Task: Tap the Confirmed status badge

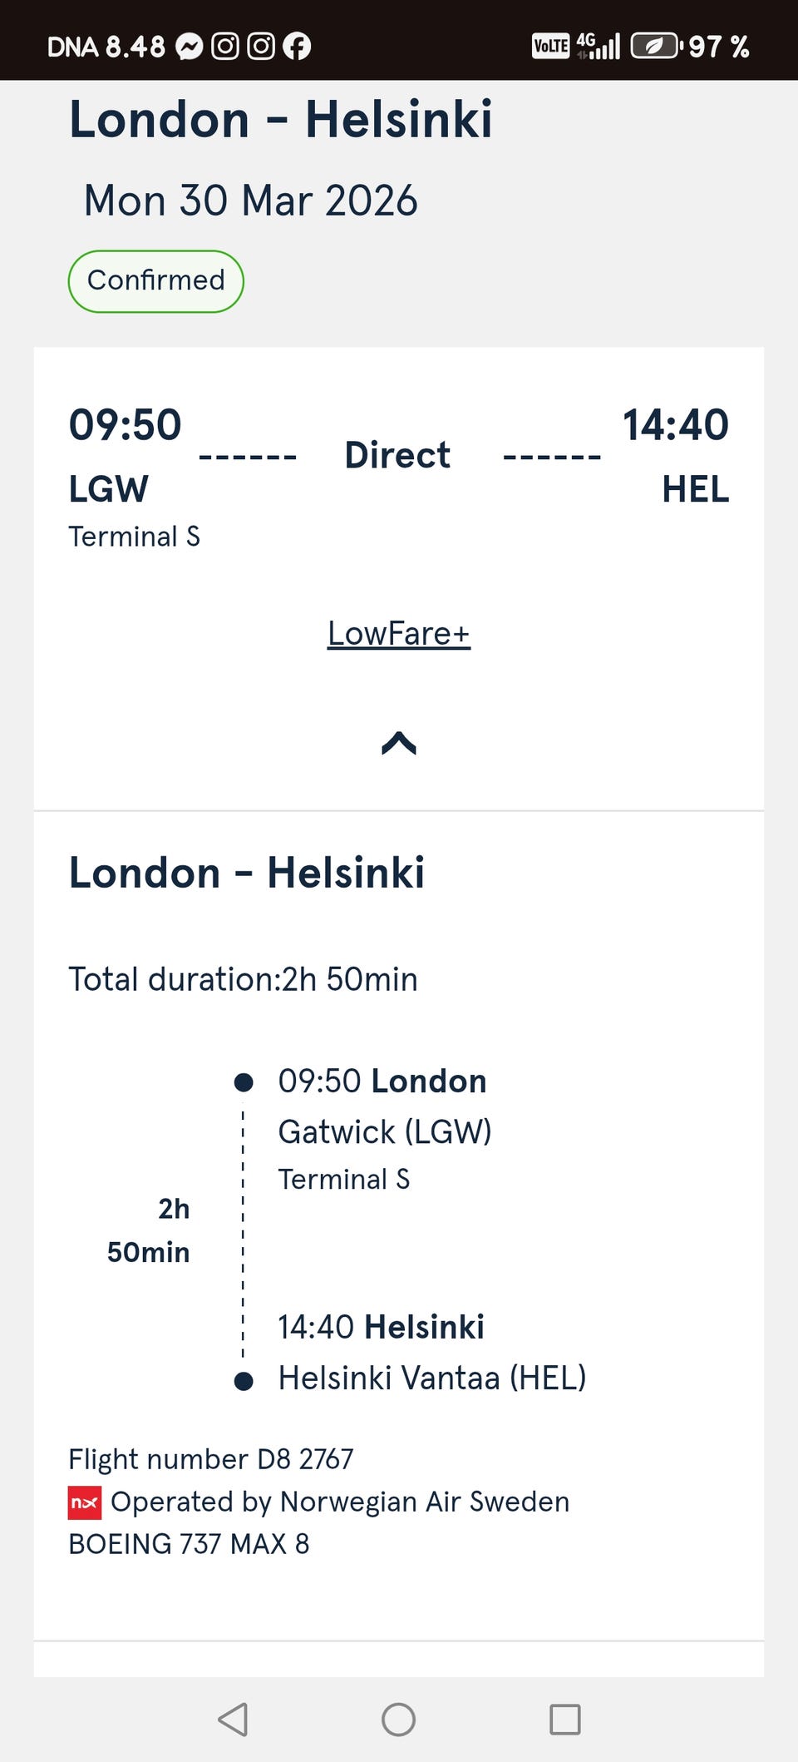Action: [156, 281]
